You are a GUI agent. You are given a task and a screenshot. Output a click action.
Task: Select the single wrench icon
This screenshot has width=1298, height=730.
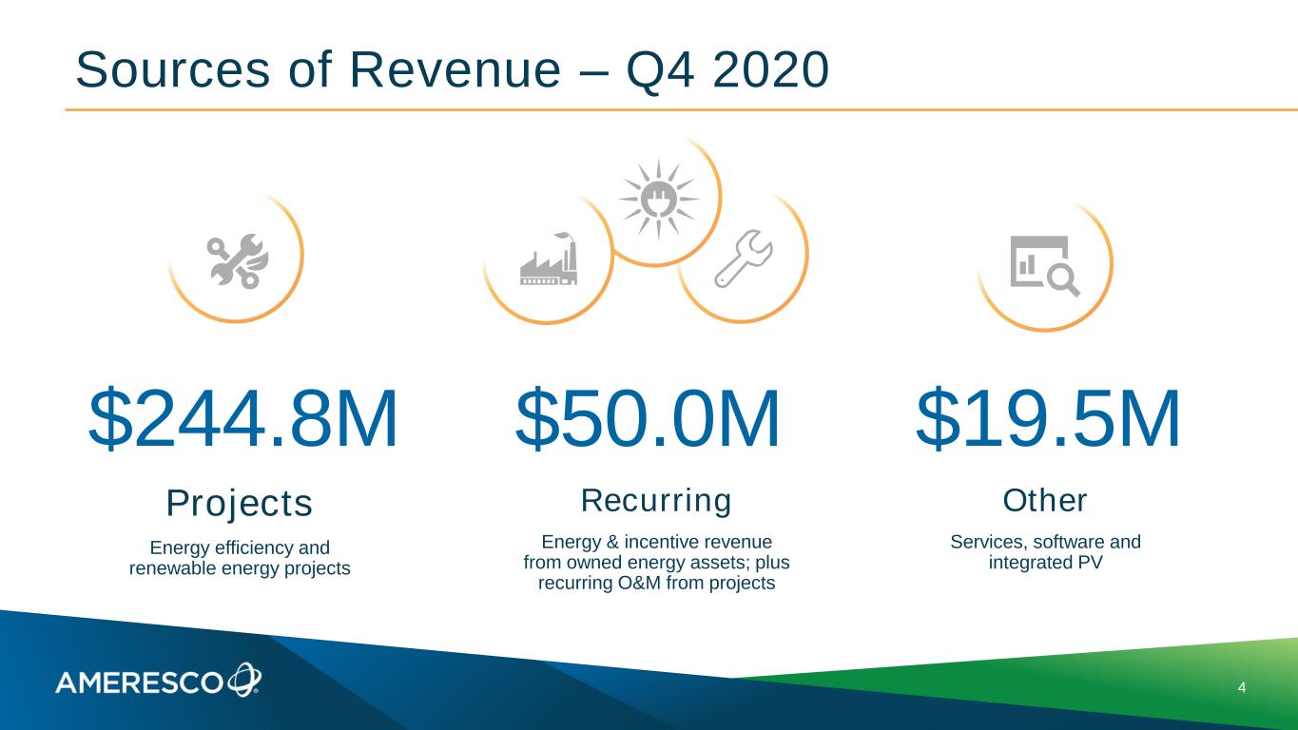(746, 258)
